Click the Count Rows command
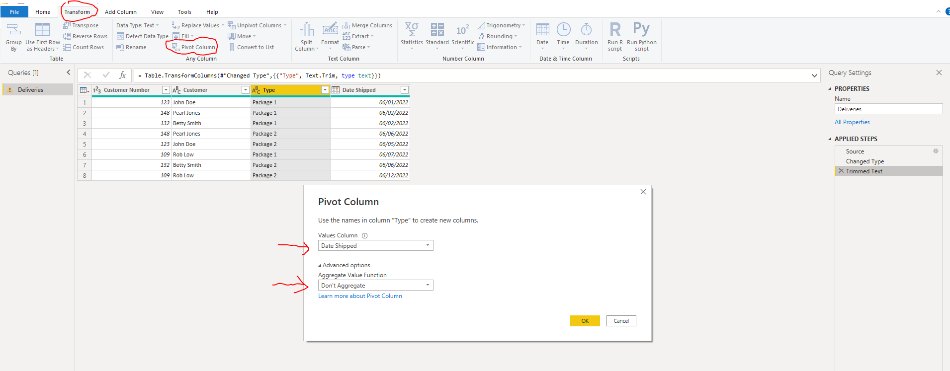Image resolution: width=950 pixels, height=371 pixels. pos(84,47)
